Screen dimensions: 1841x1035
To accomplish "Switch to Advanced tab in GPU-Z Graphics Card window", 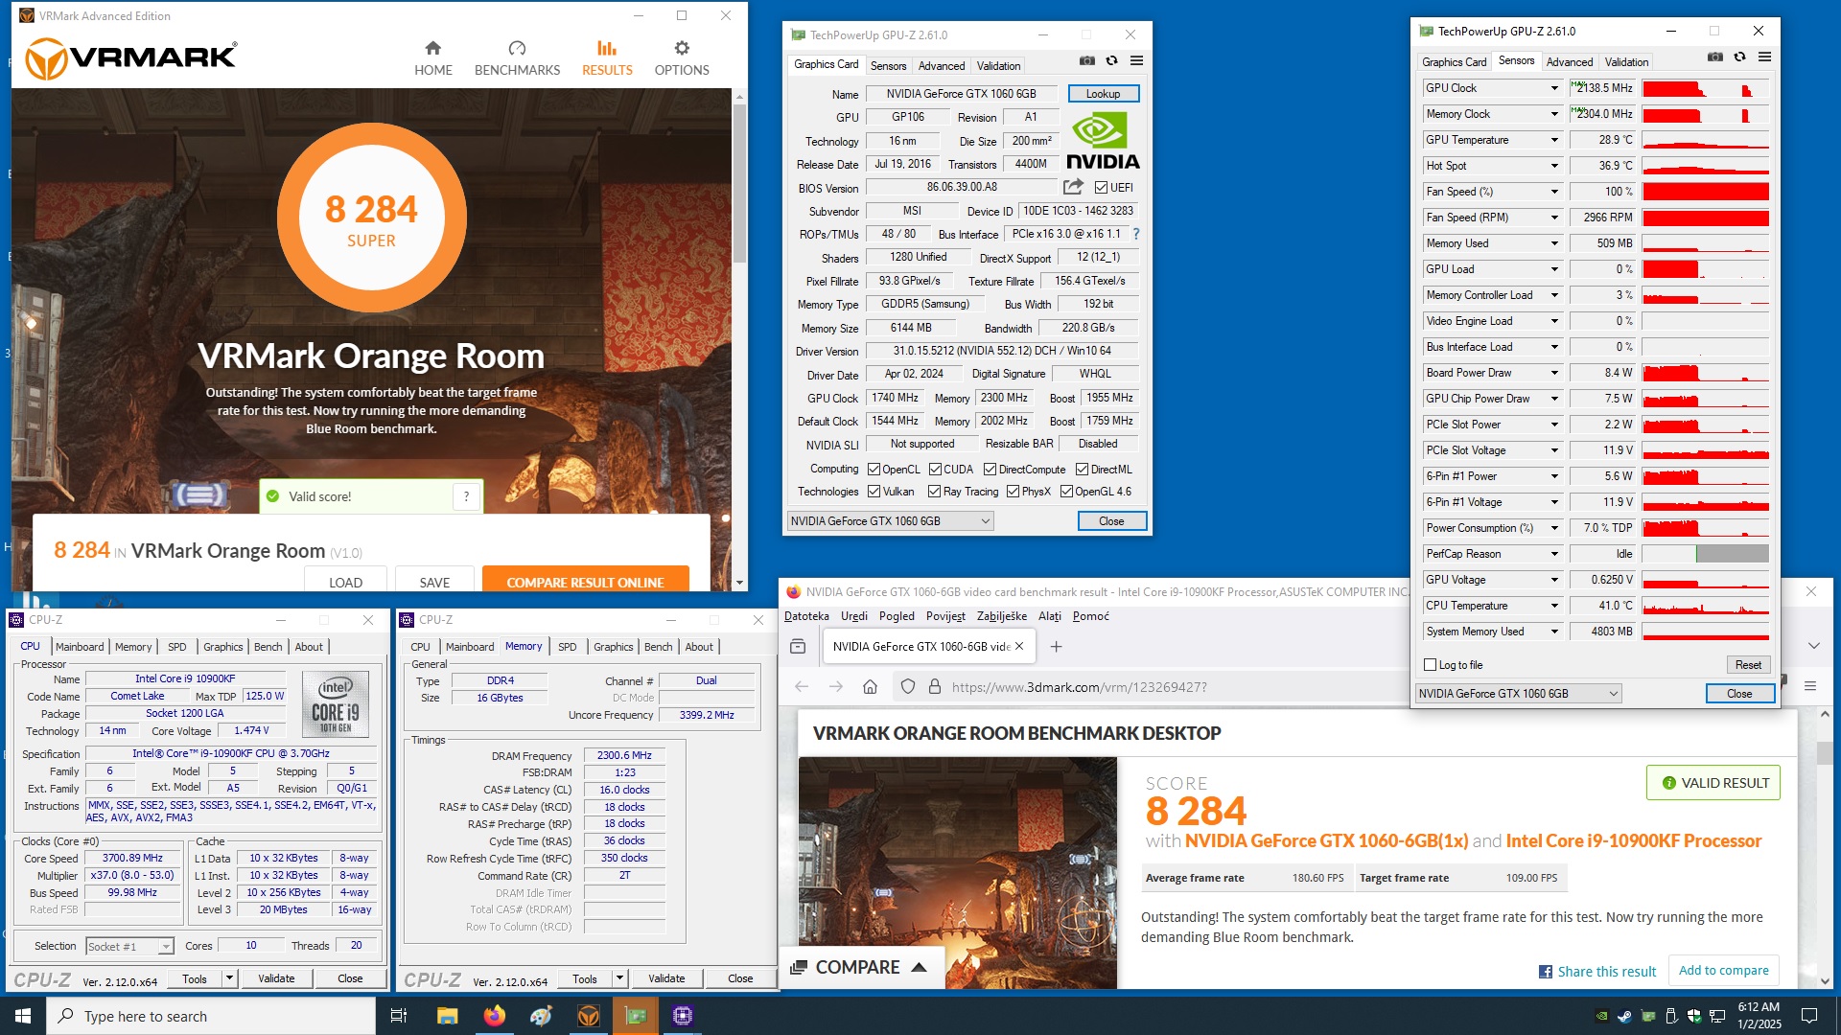I will click(x=941, y=66).
